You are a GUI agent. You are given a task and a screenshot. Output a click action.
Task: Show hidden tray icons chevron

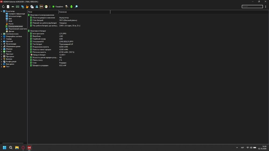coord(237,148)
